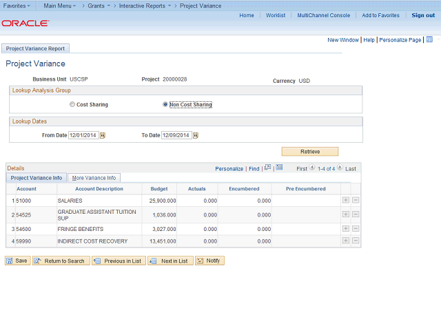Click the page address icon beside Personalize Page
The width and height of the screenshot is (441, 331).
(429, 40)
